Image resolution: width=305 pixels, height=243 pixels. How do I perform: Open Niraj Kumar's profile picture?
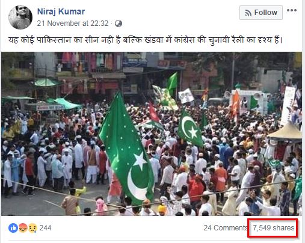tap(20, 17)
